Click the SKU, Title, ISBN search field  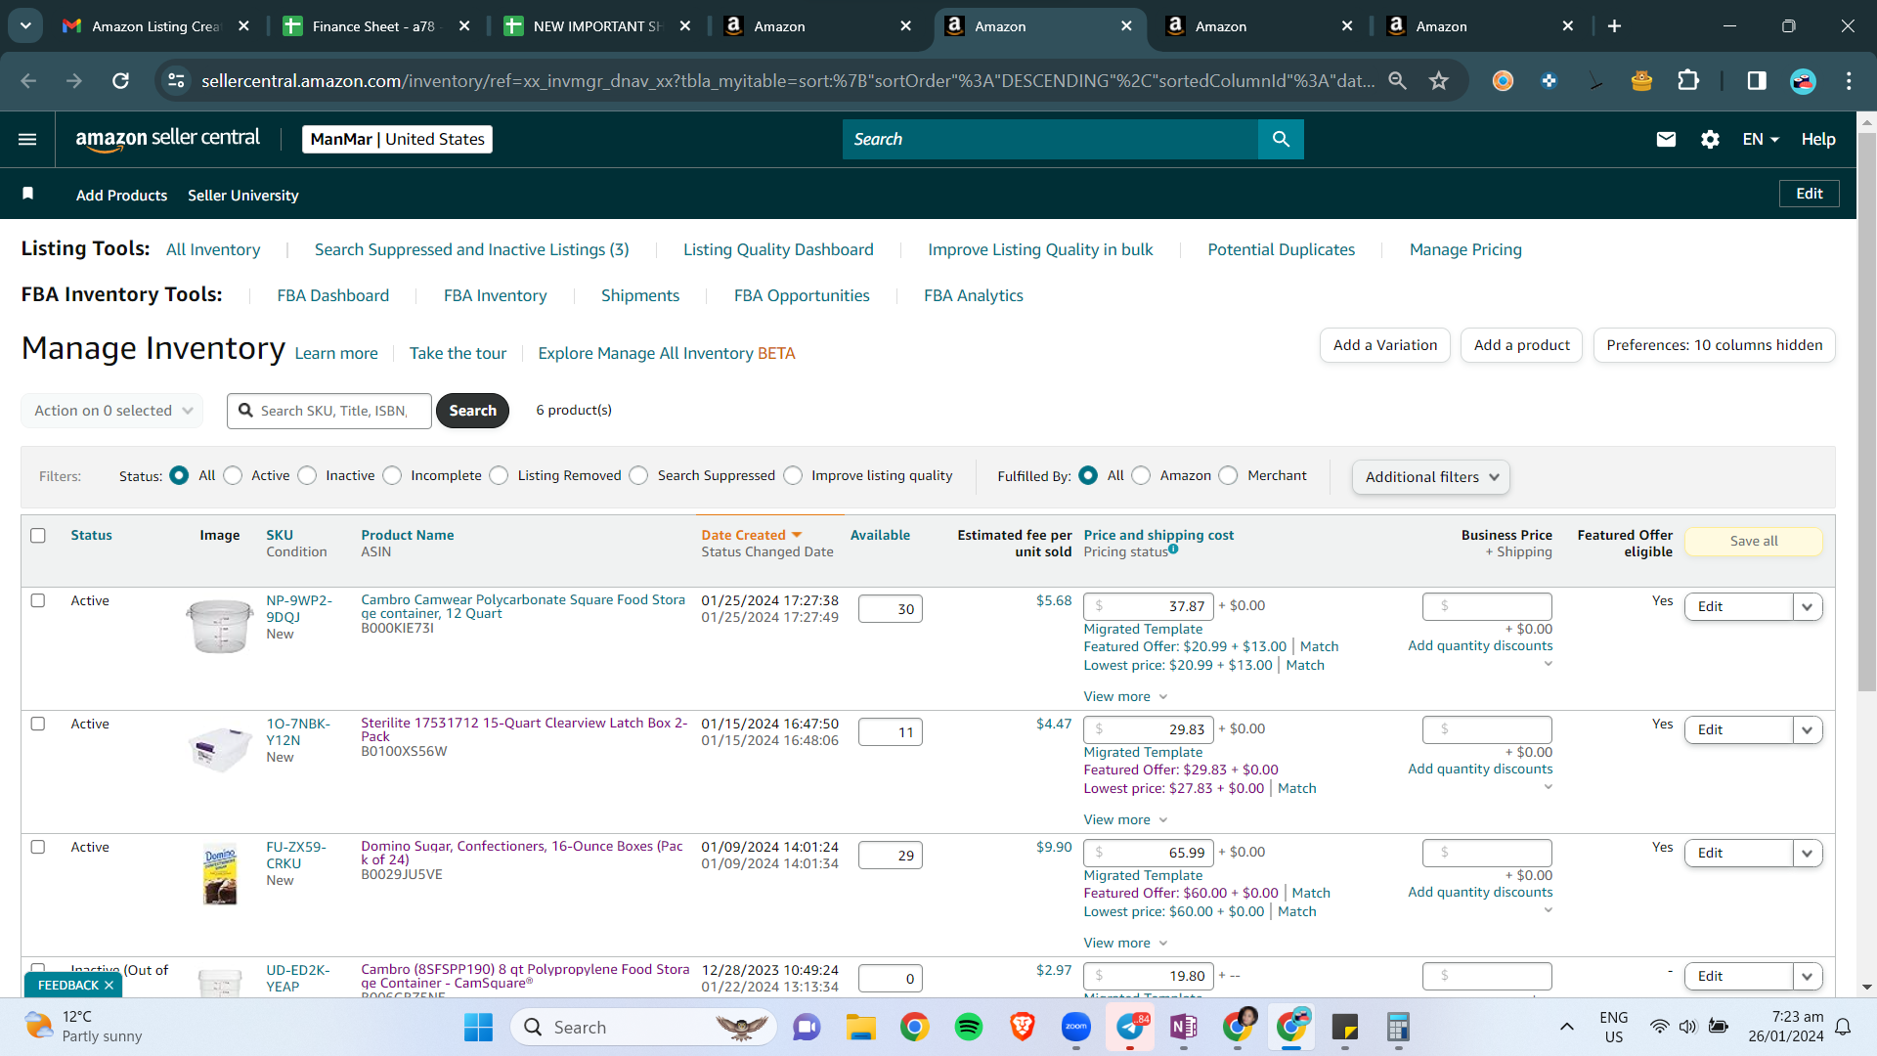[329, 411]
